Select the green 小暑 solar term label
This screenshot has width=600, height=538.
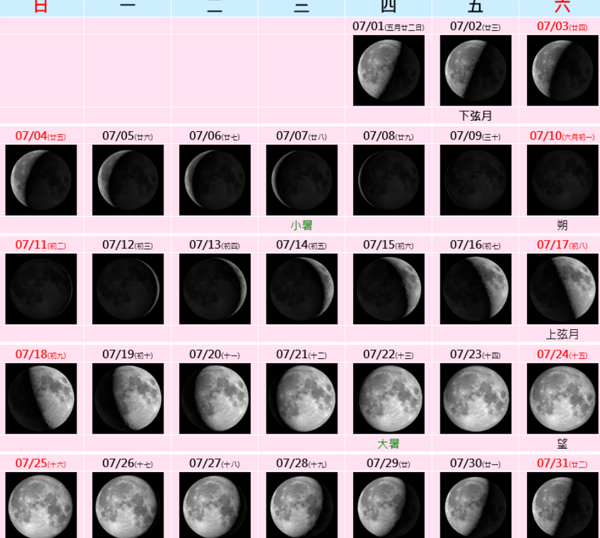[302, 225]
